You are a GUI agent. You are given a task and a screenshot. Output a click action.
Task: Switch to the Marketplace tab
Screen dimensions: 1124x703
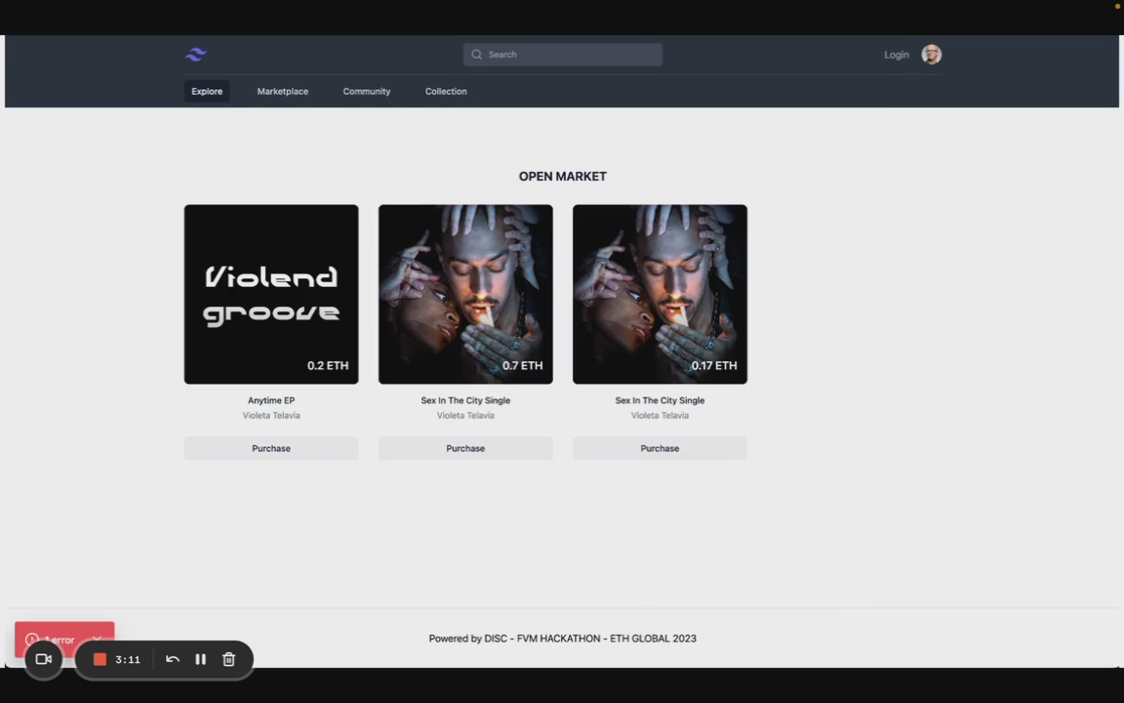[282, 91]
